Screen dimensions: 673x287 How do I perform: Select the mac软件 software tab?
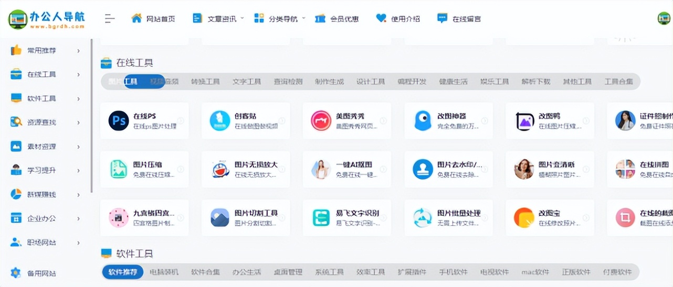pyautogui.click(x=535, y=272)
